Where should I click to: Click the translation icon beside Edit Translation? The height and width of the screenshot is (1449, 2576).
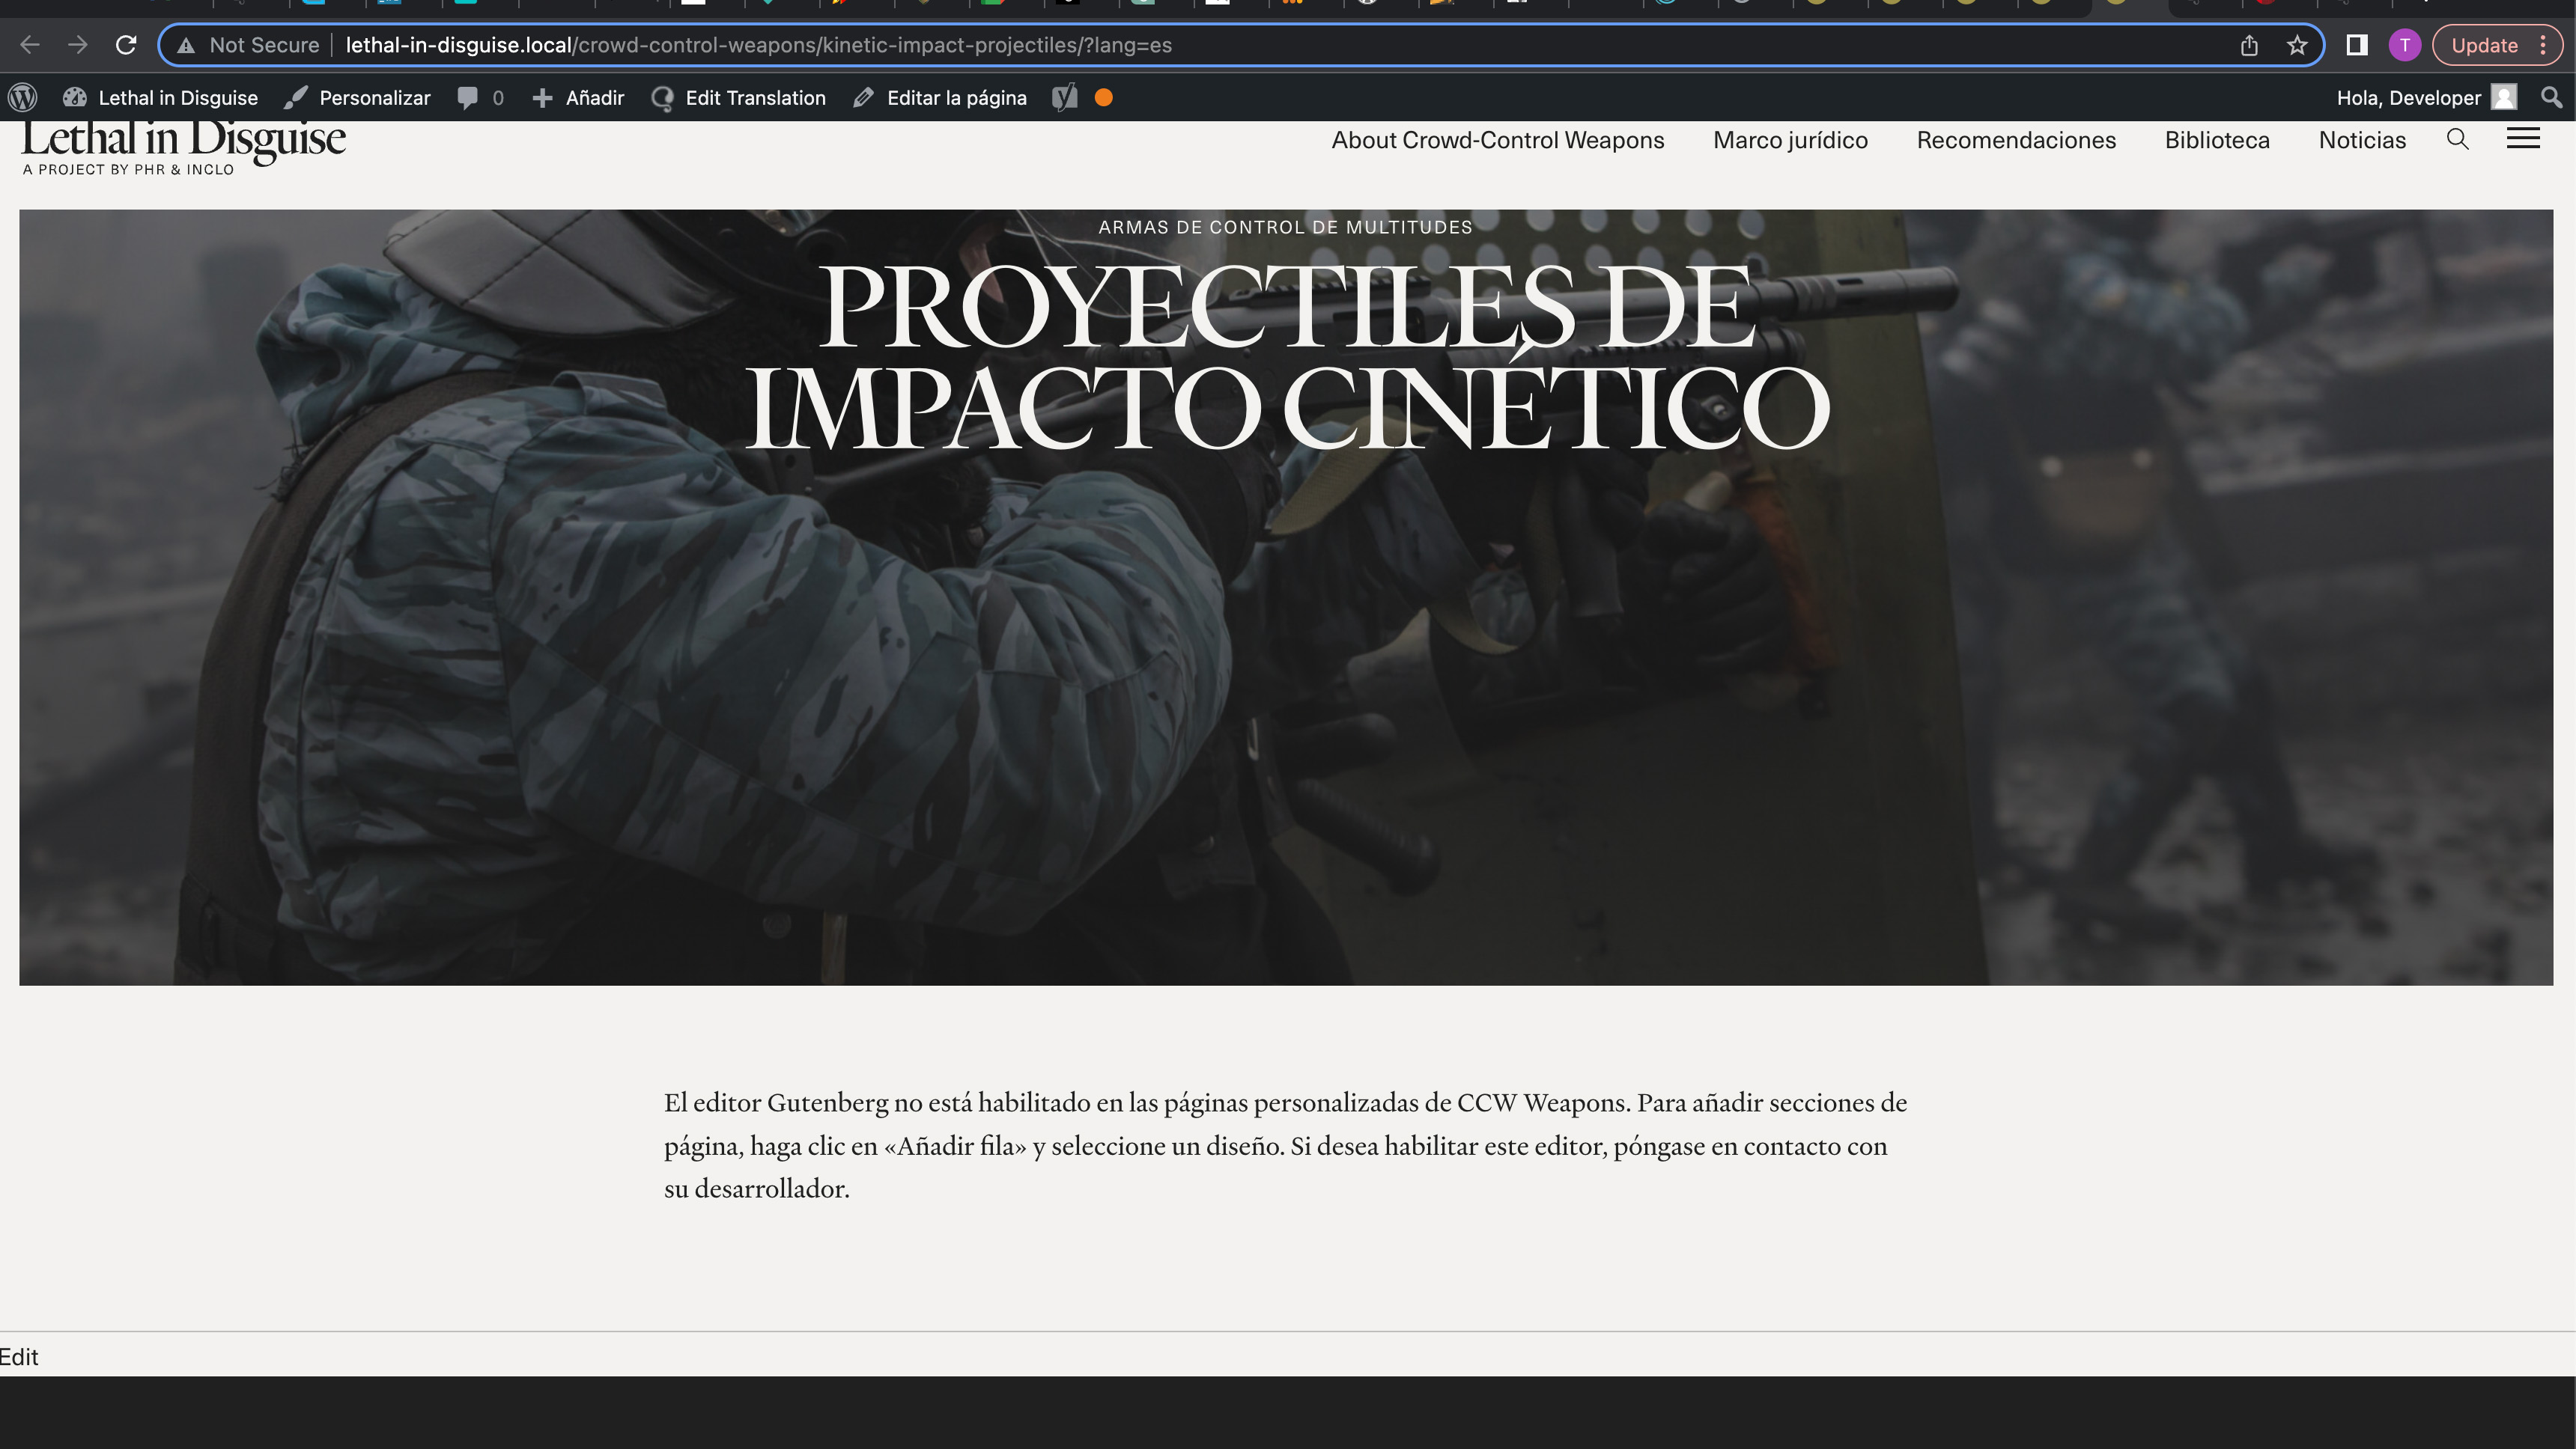662,98
